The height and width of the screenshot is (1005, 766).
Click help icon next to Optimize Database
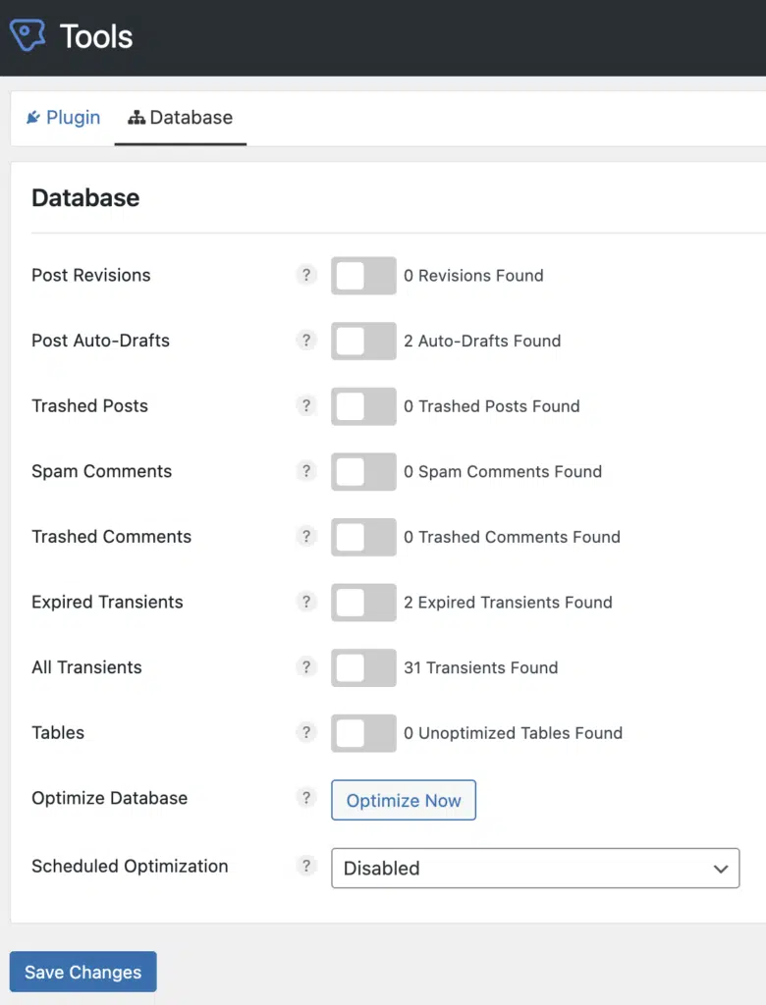pos(306,798)
